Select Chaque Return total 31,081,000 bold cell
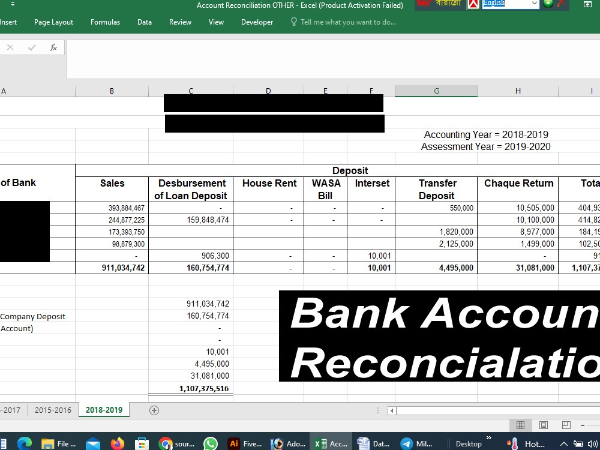This screenshot has height=450, width=600. pos(518,268)
